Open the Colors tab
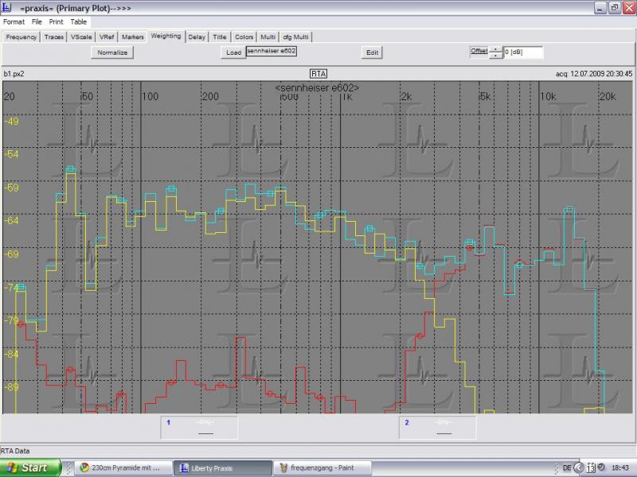This screenshot has width=637, height=477. coord(244,37)
